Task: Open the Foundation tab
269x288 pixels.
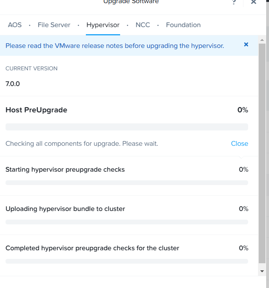Action: (183, 25)
